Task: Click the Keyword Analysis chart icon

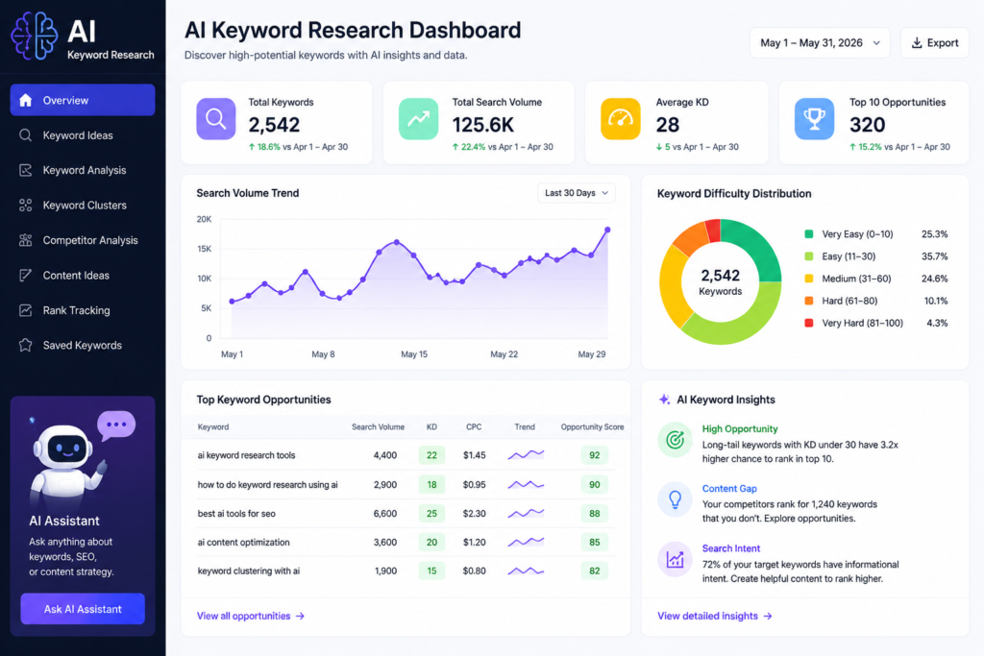Action: coord(26,170)
